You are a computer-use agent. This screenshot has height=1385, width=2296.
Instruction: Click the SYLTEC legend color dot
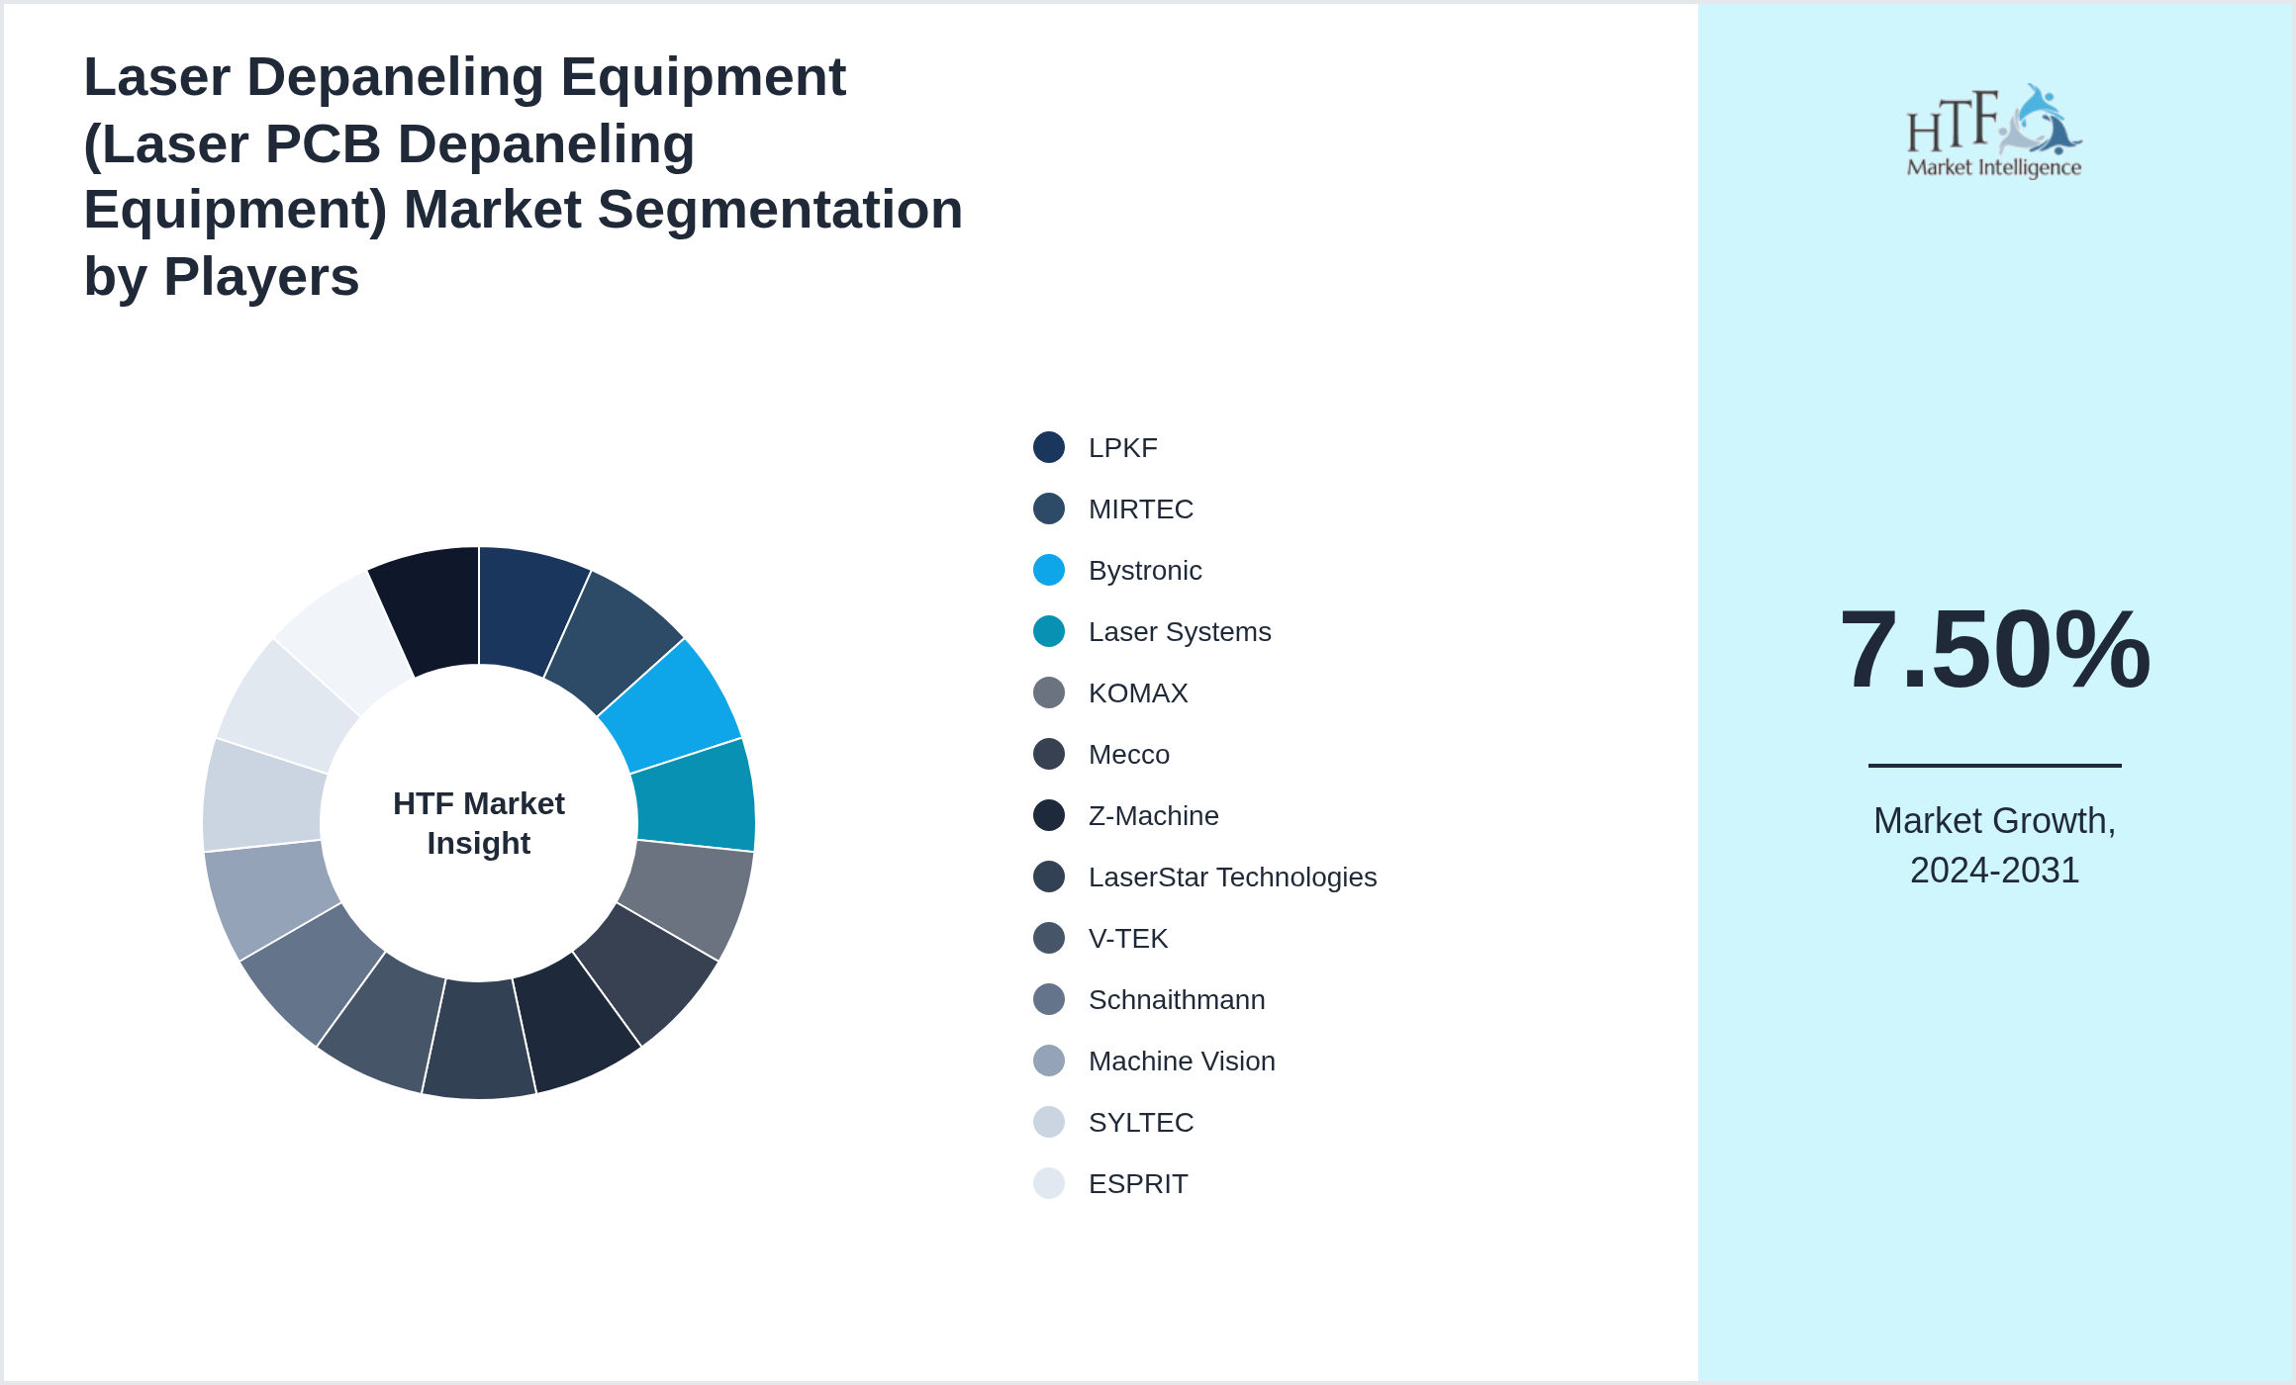tap(1049, 1122)
